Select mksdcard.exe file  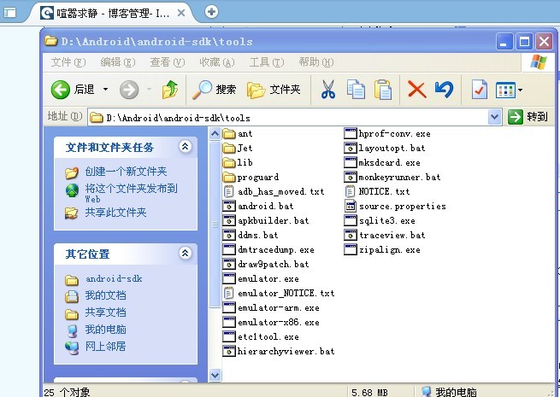pyautogui.click(x=382, y=163)
